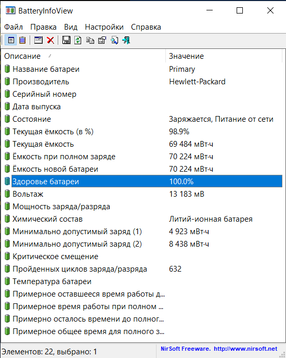
Task: Open the Вид menu
Action: click(x=71, y=27)
